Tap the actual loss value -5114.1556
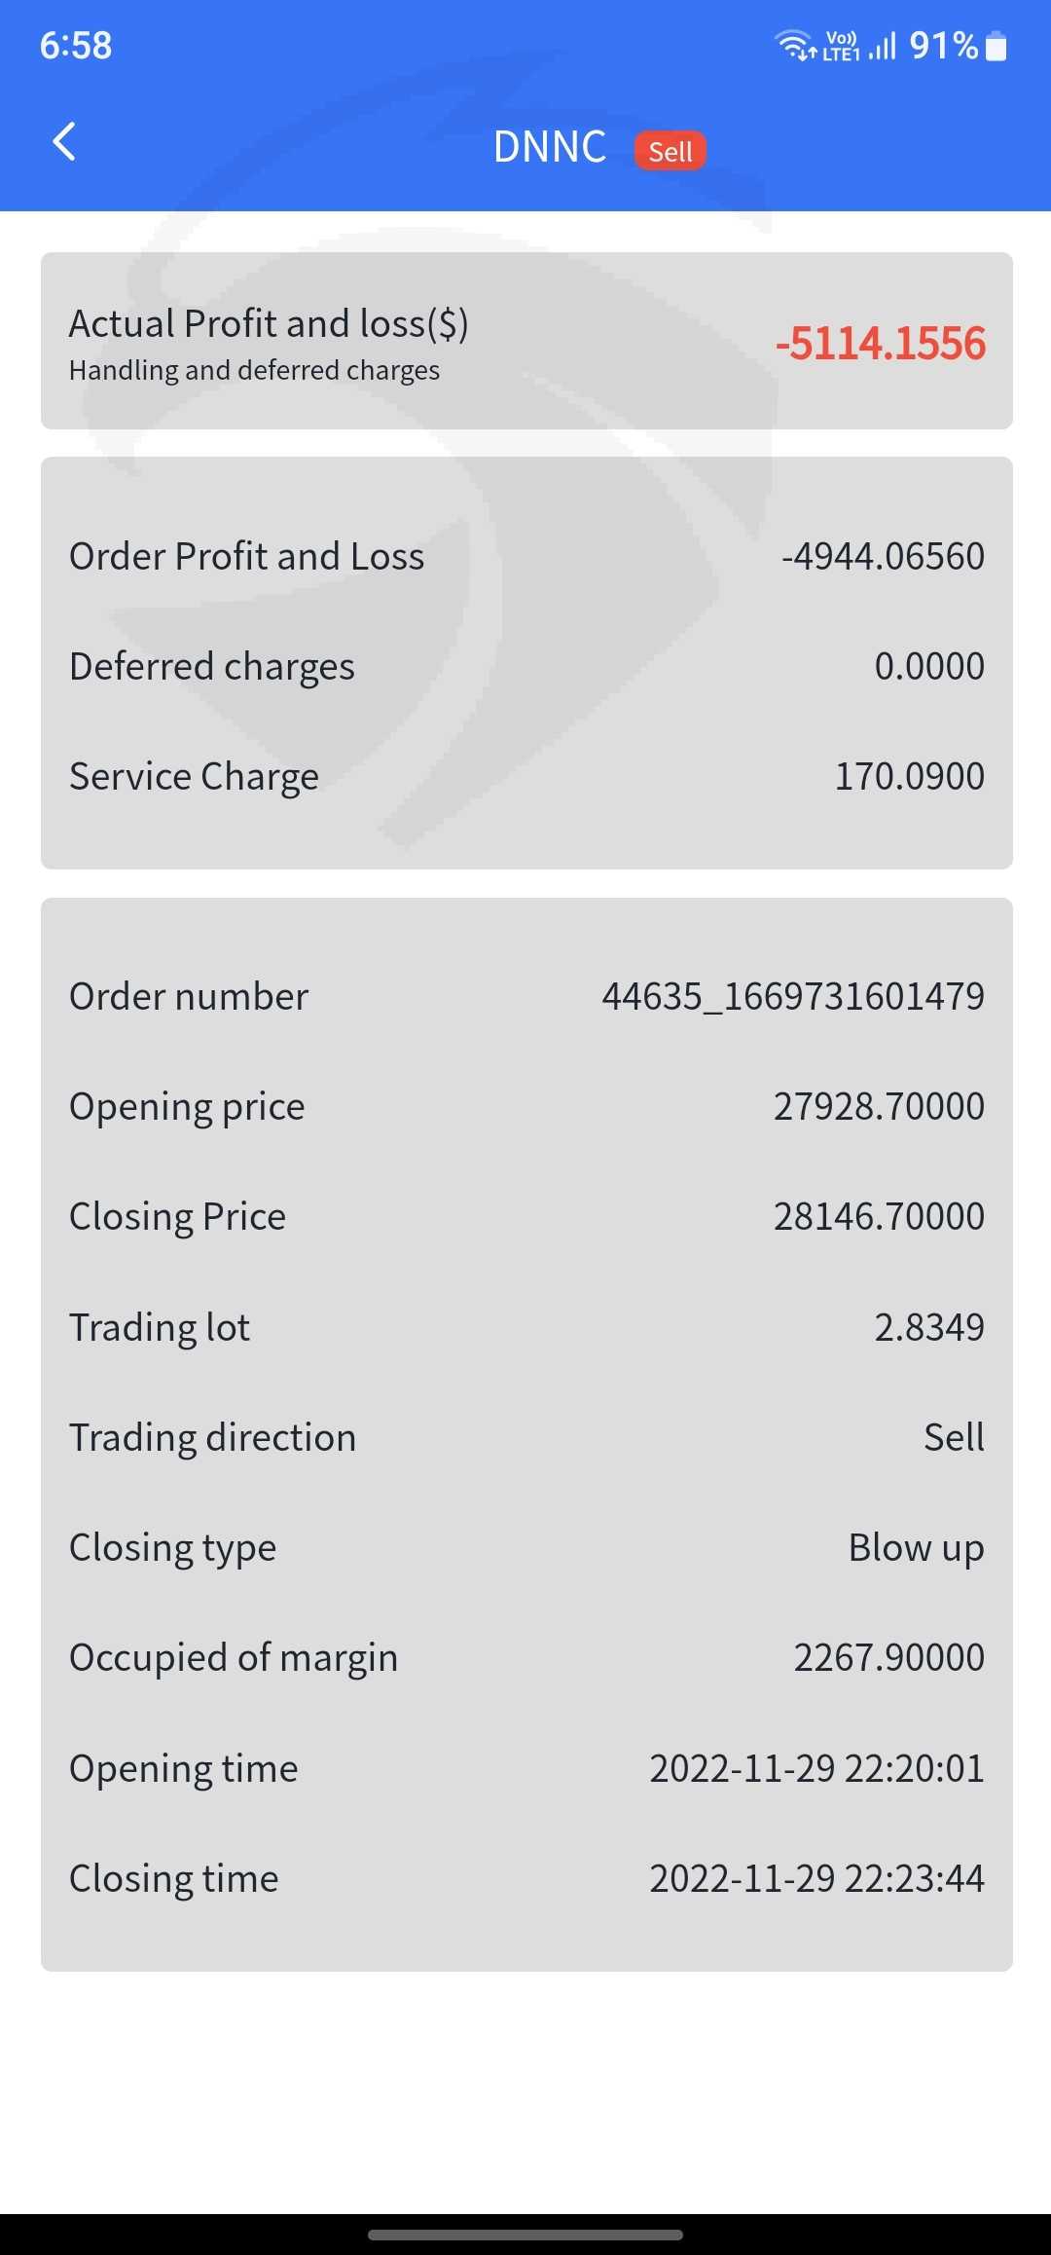Viewport: 1051px width, 2255px height. click(x=880, y=344)
